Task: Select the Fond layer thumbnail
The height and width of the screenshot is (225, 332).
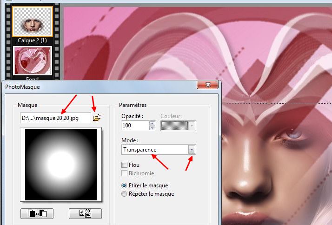Action: pos(33,61)
